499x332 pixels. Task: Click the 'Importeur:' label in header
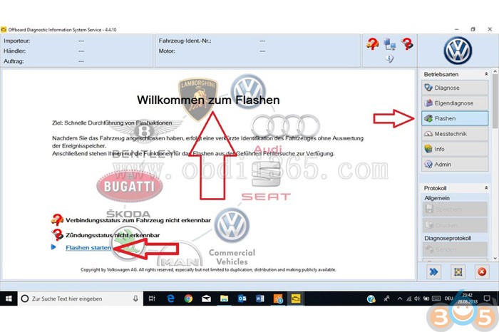coord(17,41)
